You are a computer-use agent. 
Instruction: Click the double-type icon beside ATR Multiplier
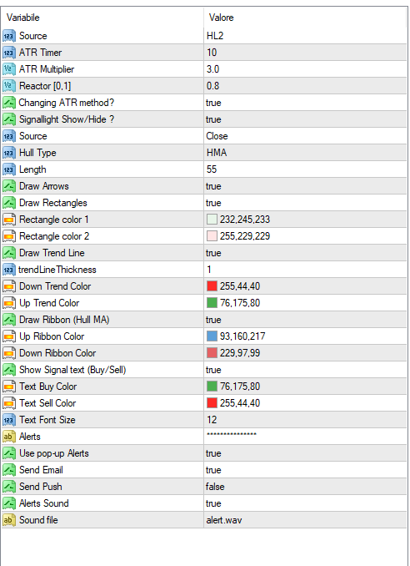(x=8, y=69)
